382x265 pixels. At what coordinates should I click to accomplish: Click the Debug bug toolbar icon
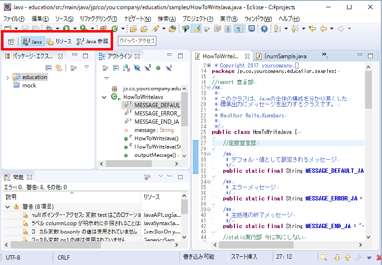tap(49, 29)
